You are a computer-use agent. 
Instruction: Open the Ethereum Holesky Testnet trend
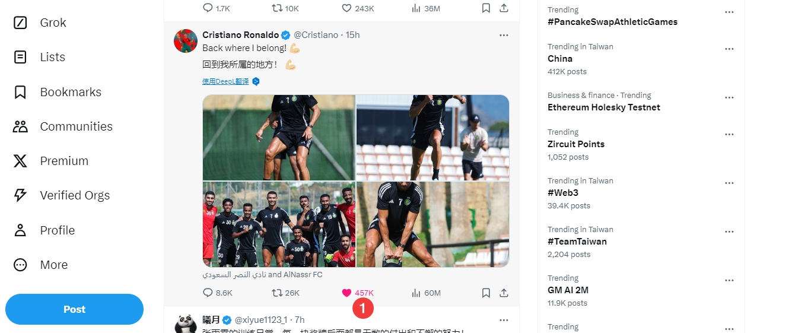[603, 107]
